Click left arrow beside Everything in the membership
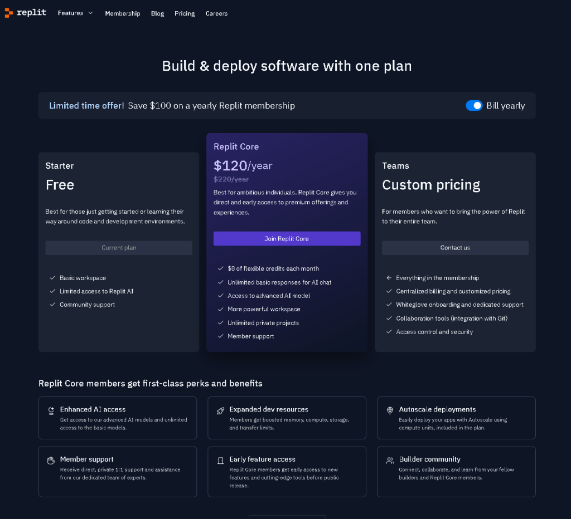 click(389, 277)
